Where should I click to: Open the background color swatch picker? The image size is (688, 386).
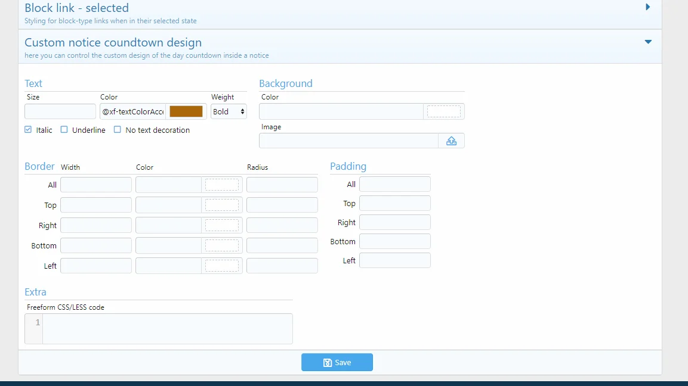(444, 111)
